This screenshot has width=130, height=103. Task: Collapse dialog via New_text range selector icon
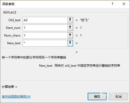(70, 43)
